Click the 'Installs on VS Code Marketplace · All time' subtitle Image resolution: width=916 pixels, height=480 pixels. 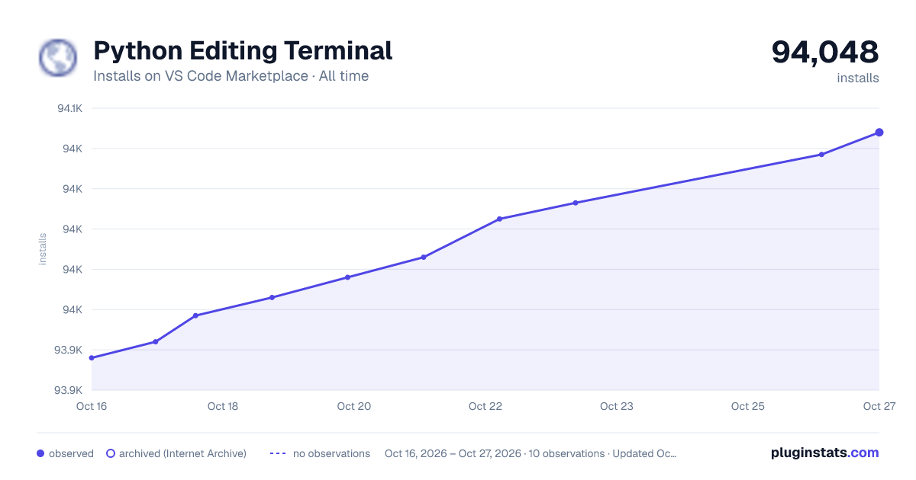coord(231,76)
